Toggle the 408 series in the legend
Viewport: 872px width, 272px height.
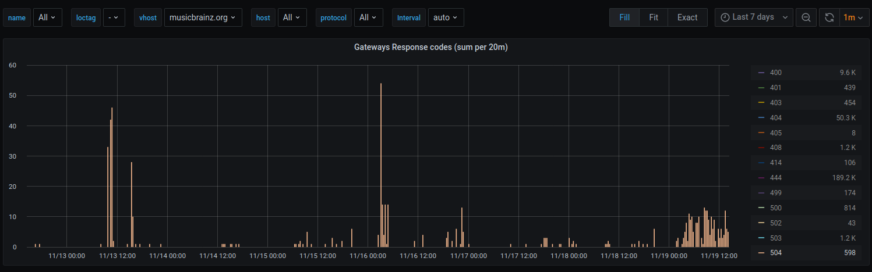tap(776, 148)
